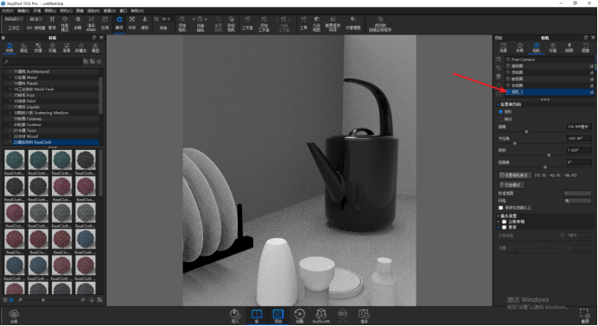598x326 pixels.
Task: Click the delete camera trash icon
Action: pyautogui.click(x=499, y=77)
